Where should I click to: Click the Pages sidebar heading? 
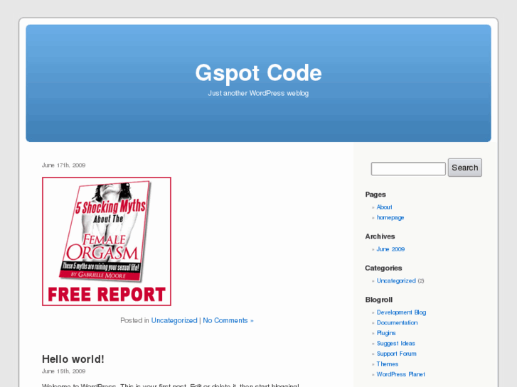coord(375,195)
